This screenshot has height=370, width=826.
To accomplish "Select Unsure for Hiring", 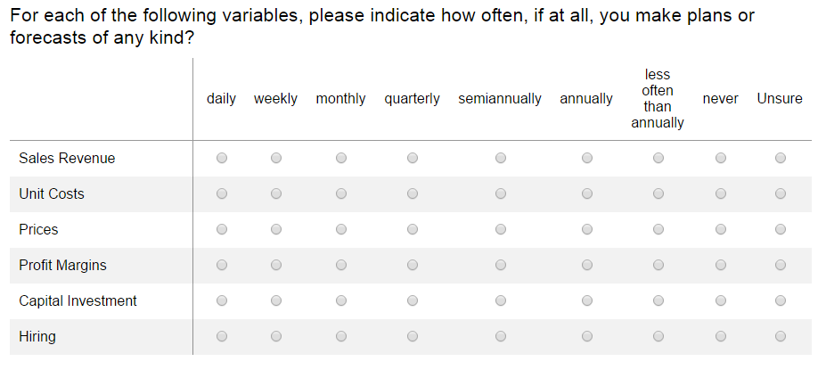I will point(781,336).
